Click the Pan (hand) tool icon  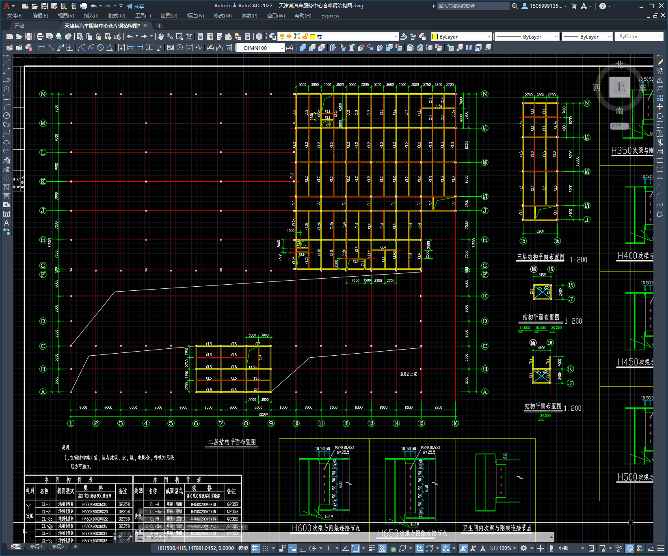click(x=161, y=36)
